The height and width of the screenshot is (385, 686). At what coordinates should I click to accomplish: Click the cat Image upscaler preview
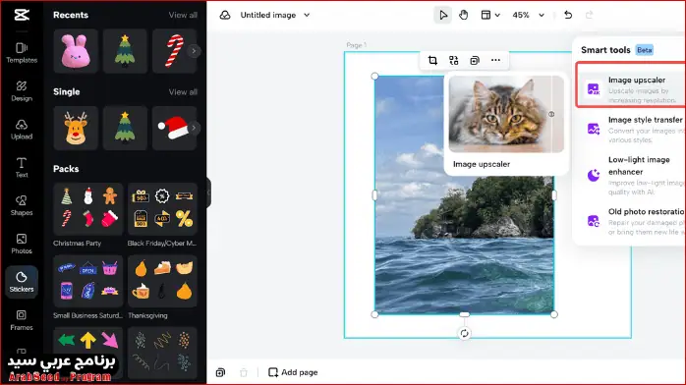(x=506, y=115)
